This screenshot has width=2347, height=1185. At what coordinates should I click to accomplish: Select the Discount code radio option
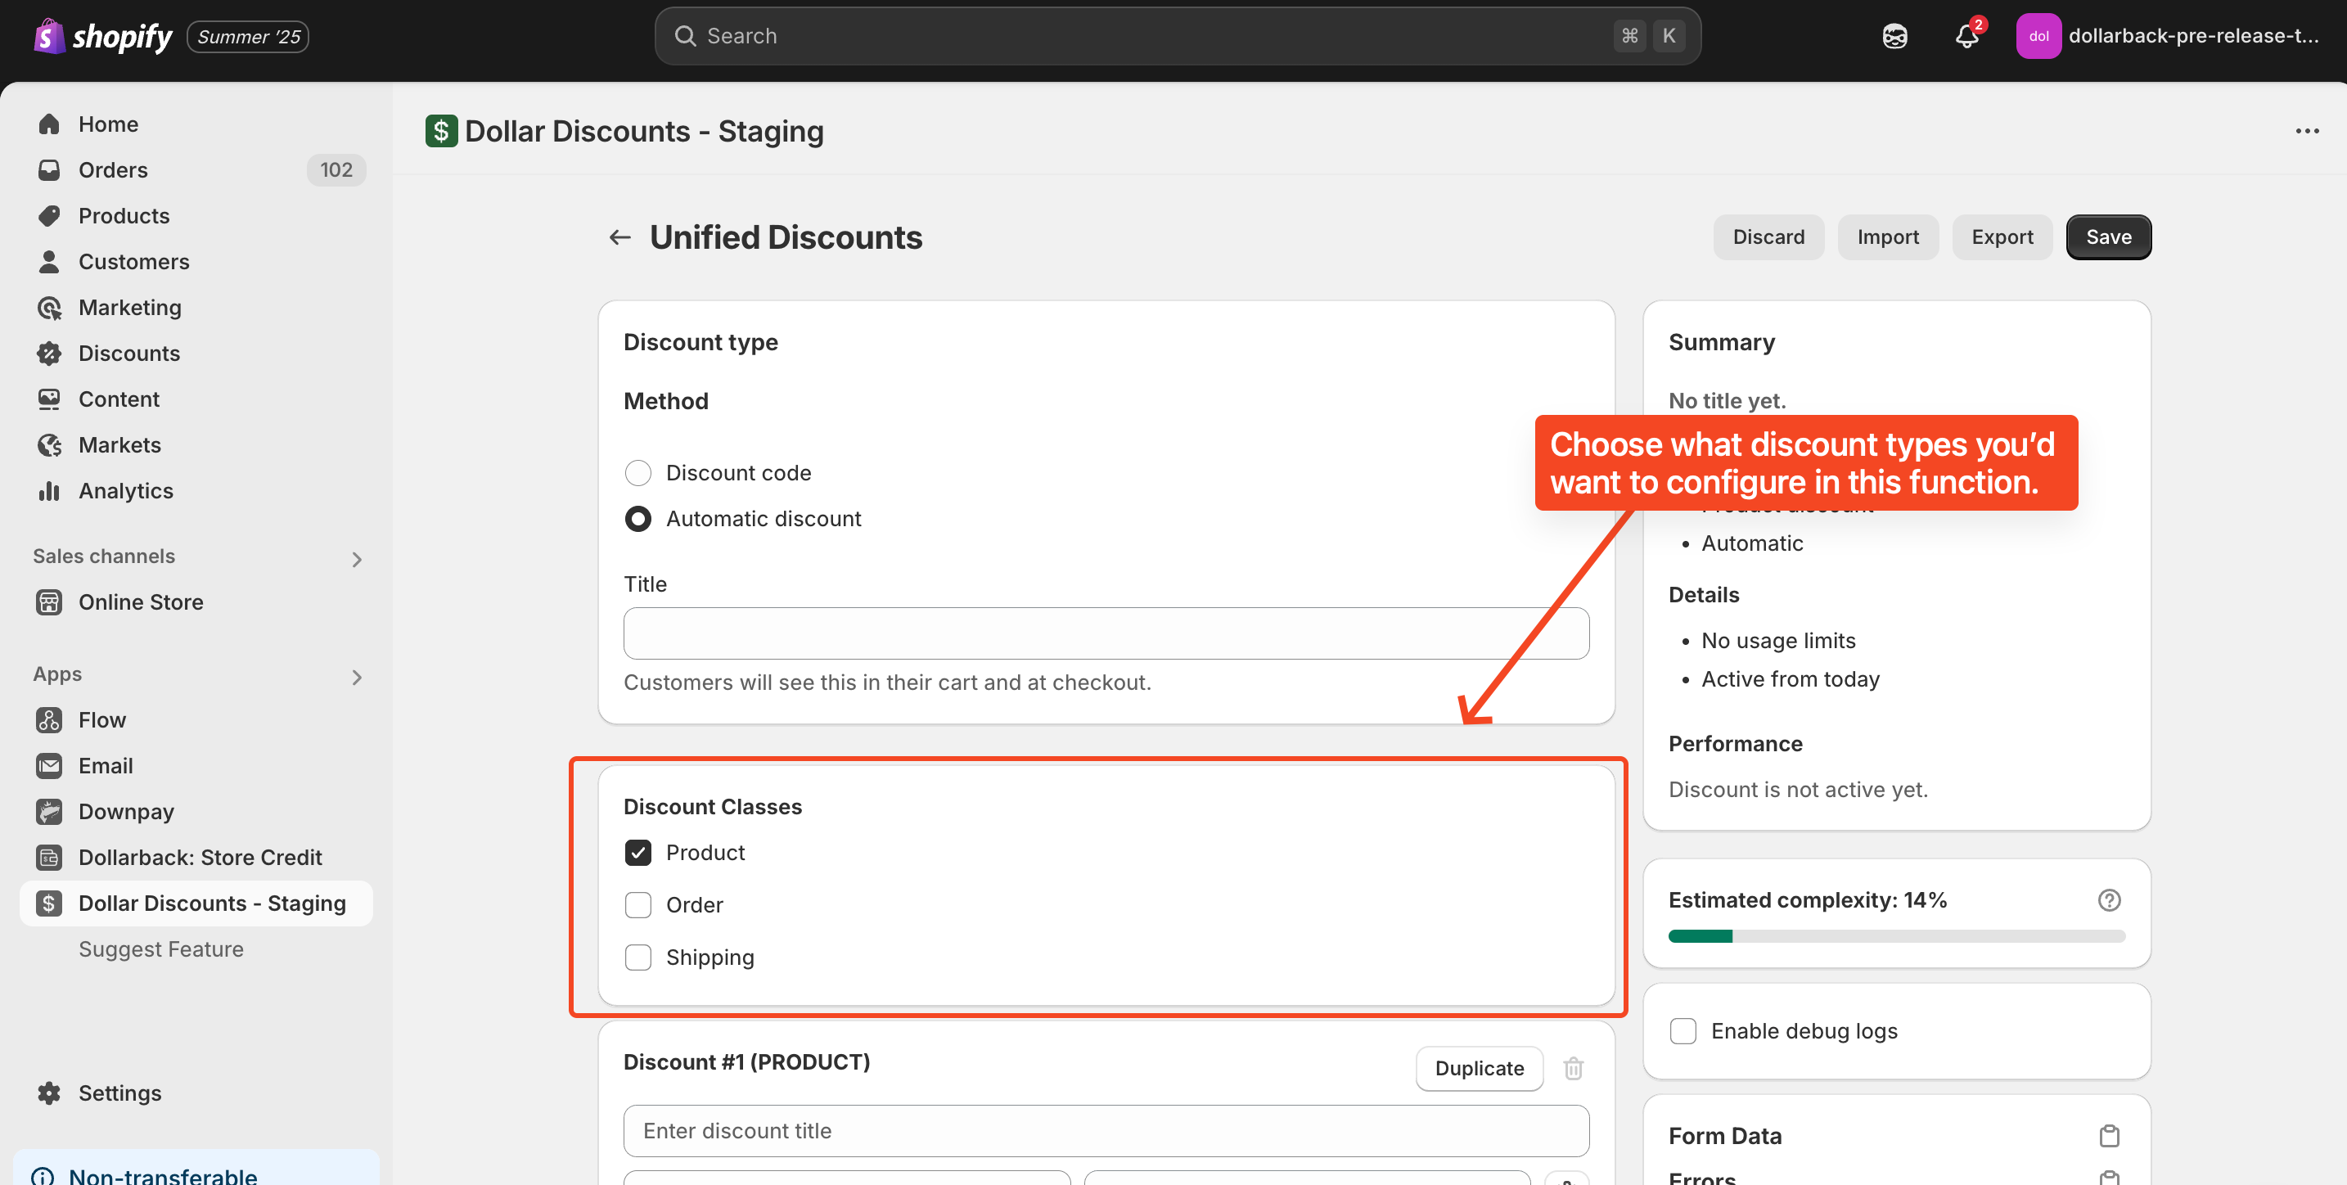(x=637, y=473)
